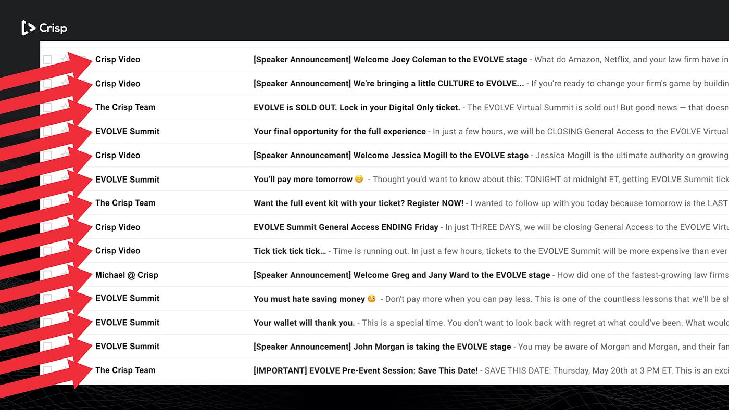The height and width of the screenshot is (410, 729).
Task: Click sender EVOLVE Summit on John Morgan row
Action: pyautogui.click(x=128, y=347)
